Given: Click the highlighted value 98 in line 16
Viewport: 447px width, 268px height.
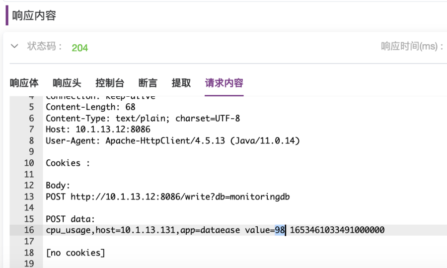Looking at the screenshot, I should pos(280,230).
